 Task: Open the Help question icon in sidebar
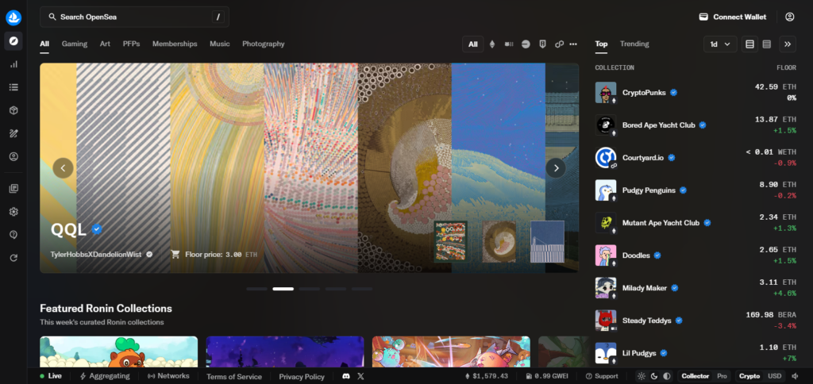13,235
